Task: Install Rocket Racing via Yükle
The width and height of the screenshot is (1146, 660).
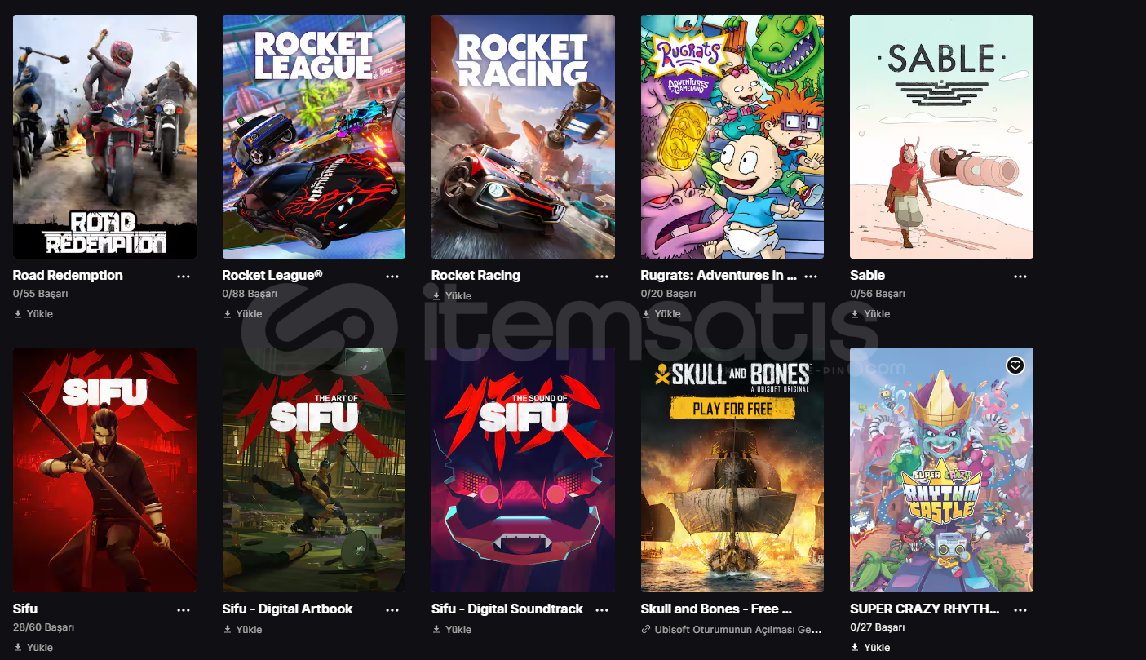Action: click(x=452, y=295)
